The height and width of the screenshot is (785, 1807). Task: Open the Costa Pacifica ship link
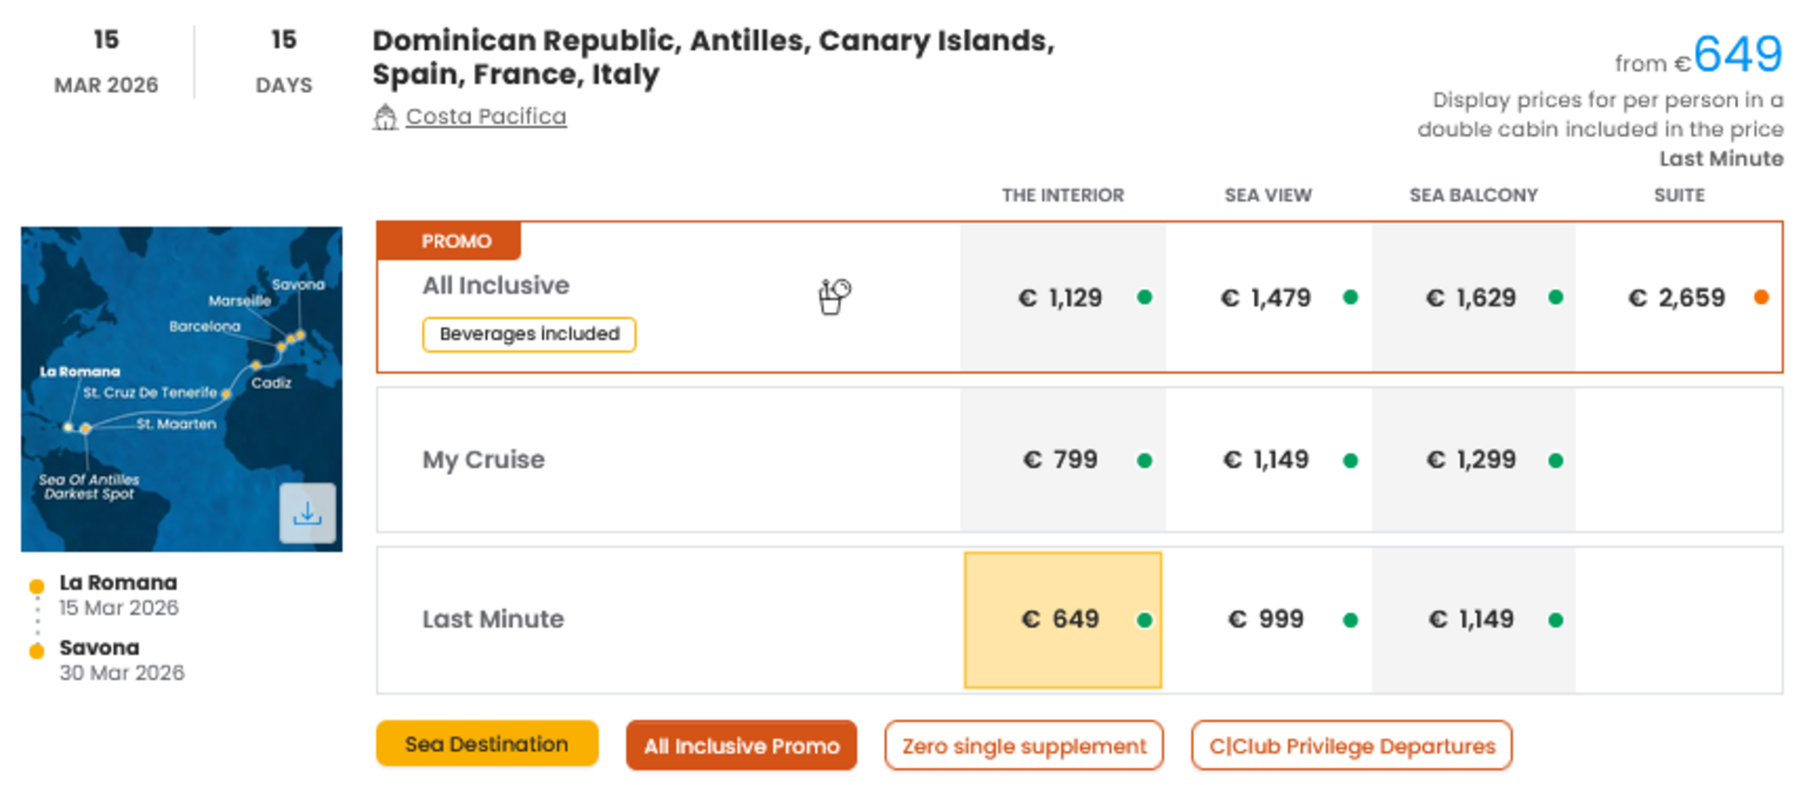(485, 117)
